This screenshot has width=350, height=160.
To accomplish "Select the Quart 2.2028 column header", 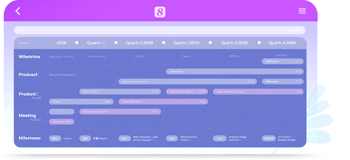I will pos(139,43).
